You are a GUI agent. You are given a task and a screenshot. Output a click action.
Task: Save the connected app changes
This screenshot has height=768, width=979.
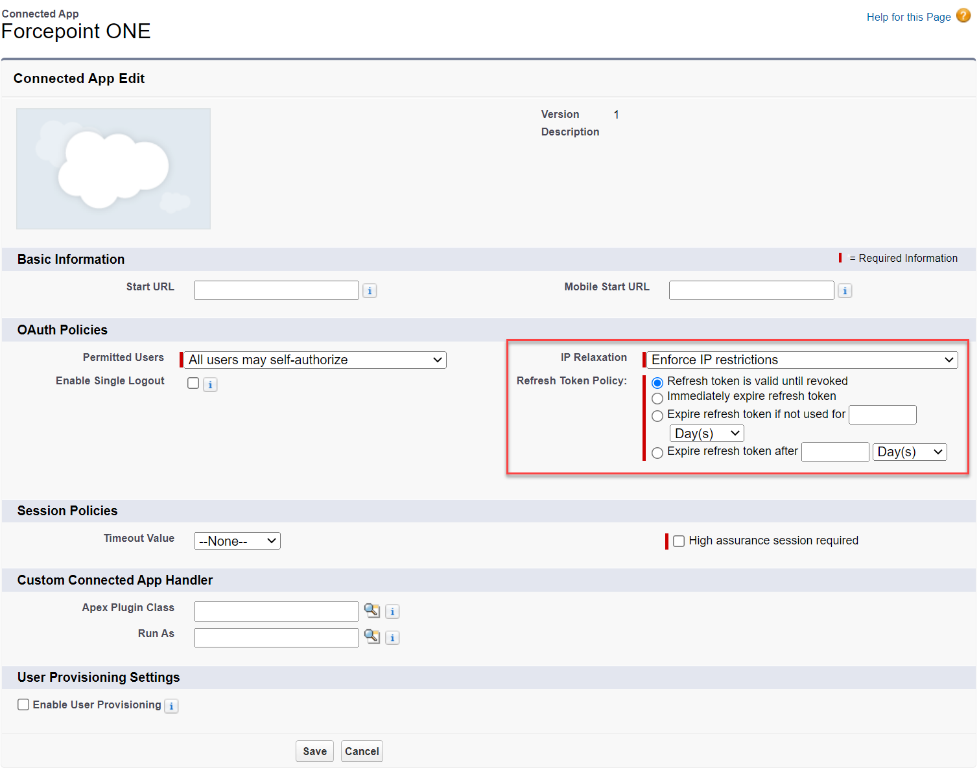(314, 751)
